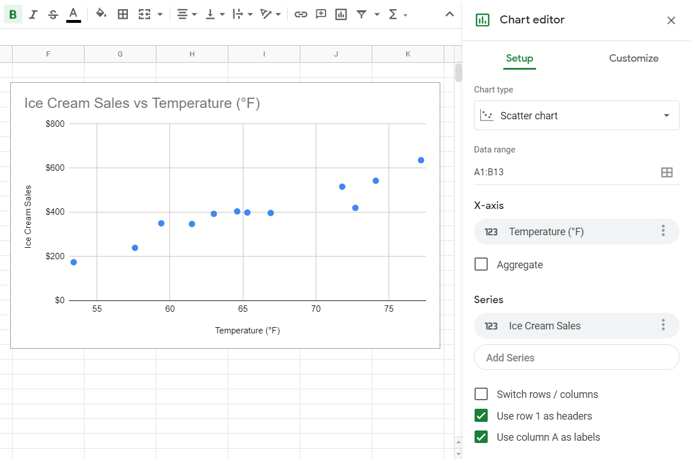Open functions with the sigma icon
The height and width of the screenshot is (459, 691).
[393, 14]
